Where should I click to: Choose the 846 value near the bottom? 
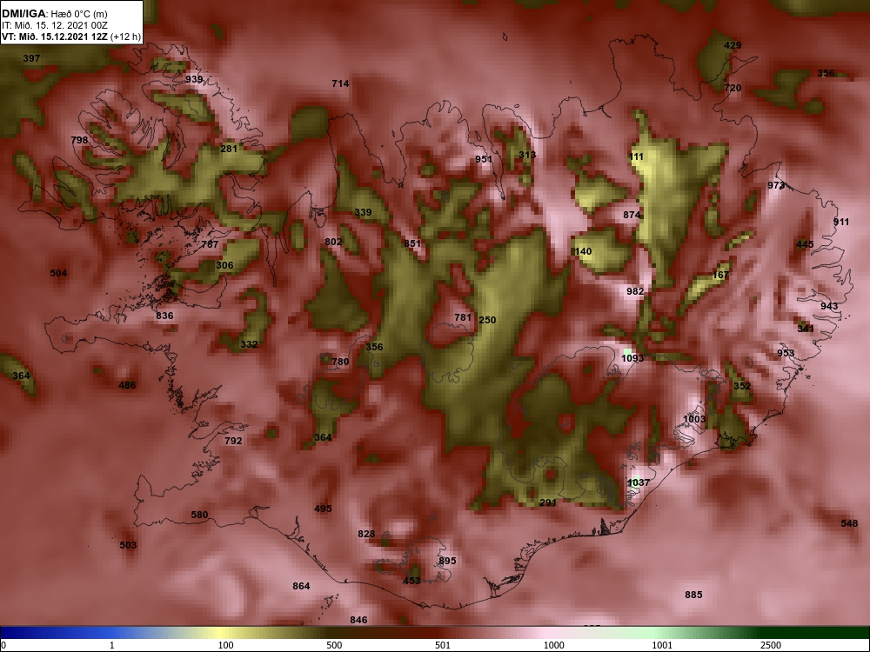[359, 620]
